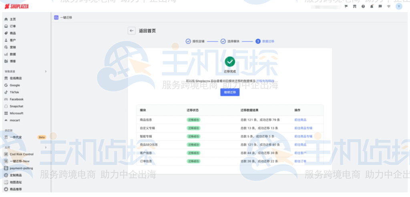Click the 迁移成功 badge for 订单信息
Image resolution: width=410 pixels, height=197 pixels.
click(x=193, y=161)
